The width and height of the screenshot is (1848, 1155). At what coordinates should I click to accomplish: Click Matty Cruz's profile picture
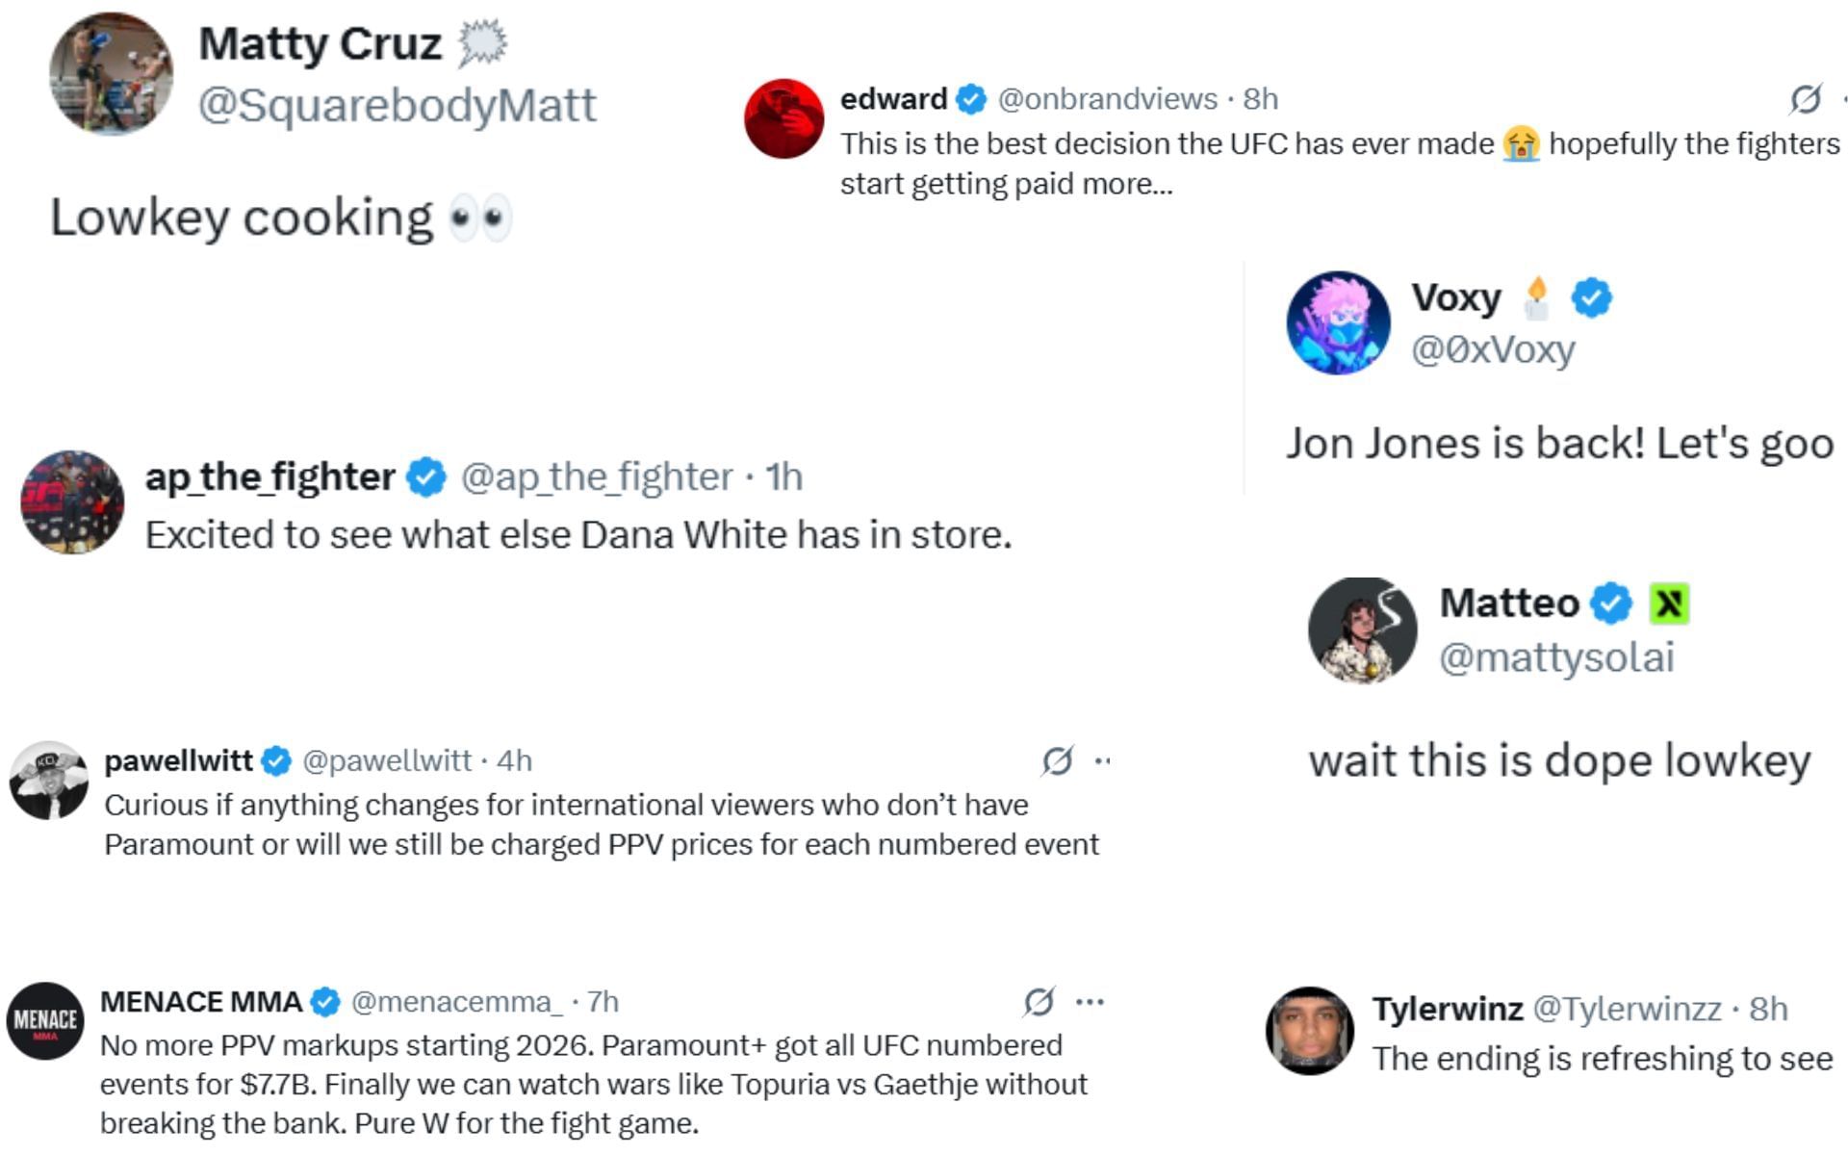115,72
